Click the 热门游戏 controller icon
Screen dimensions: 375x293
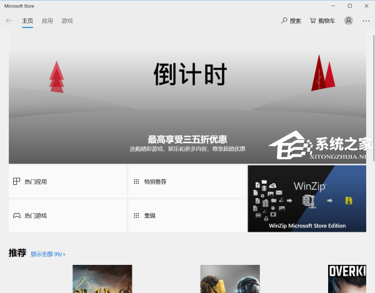click(16, 216)
